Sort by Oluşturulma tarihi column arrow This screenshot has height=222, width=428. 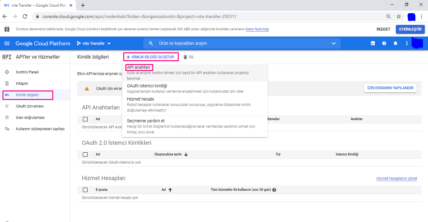click(x=186, y=155)
